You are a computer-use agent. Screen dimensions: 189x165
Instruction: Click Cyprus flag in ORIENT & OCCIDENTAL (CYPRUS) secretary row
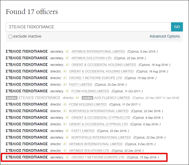coord(67,117)
